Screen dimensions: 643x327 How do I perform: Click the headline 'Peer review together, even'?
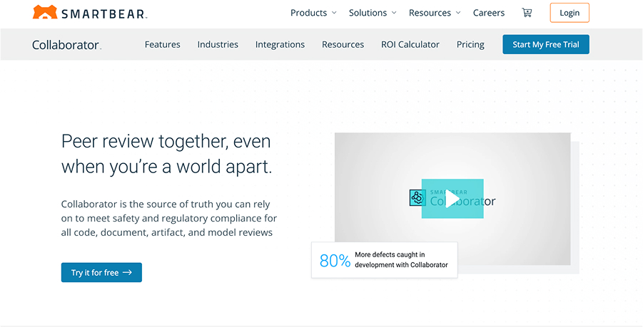click(x=166, y=142)
